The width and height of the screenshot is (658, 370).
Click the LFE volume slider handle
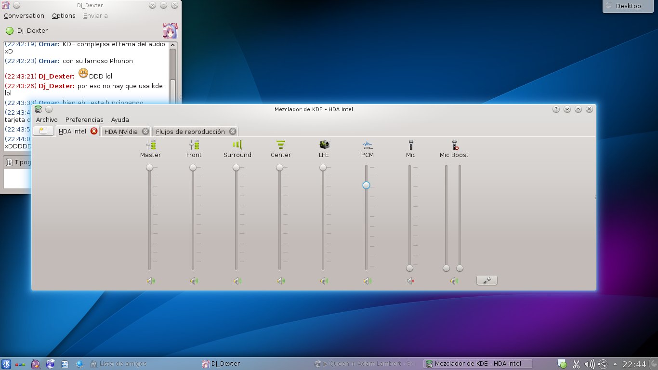coord(323,168)
